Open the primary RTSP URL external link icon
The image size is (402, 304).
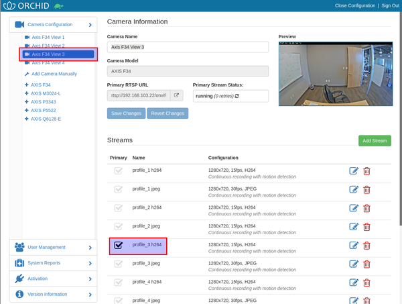point(176,95)
